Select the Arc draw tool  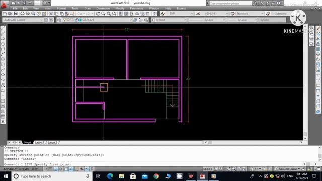(x=3, y=54)
